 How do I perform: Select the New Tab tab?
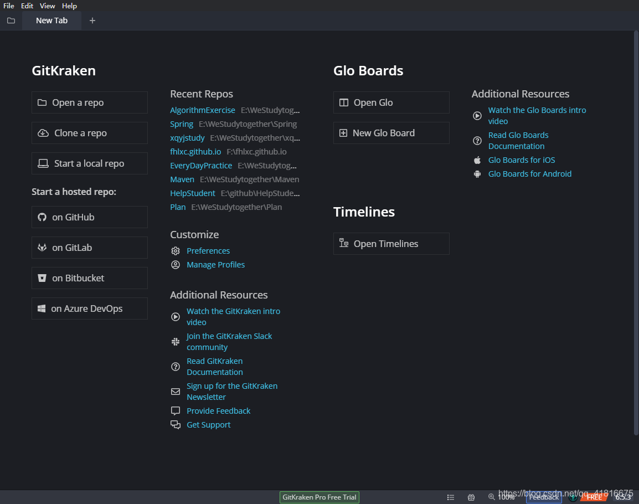[51, 20]
